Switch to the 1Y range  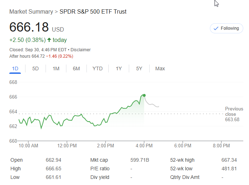click(119, 68)
